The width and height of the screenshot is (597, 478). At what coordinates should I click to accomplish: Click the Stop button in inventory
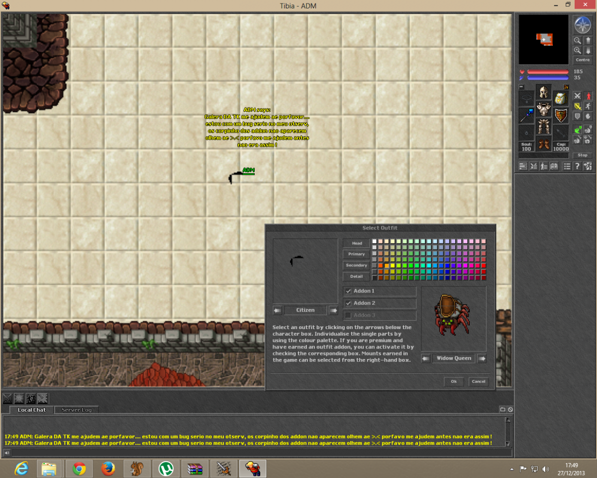(583, 155)
